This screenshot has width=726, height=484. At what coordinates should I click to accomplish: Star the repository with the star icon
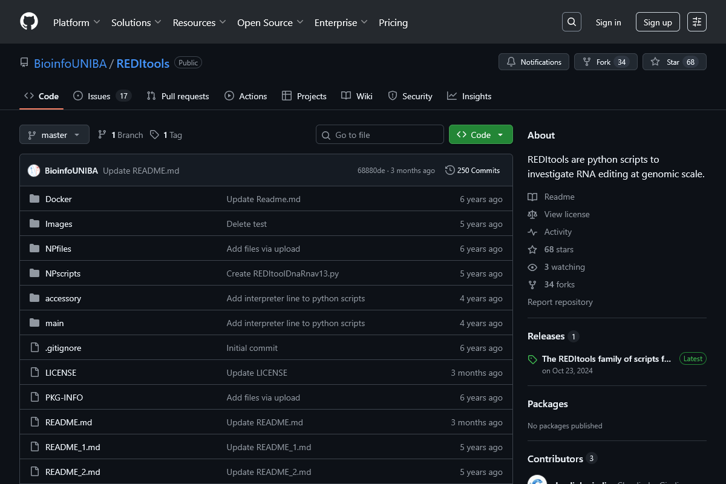655,61
